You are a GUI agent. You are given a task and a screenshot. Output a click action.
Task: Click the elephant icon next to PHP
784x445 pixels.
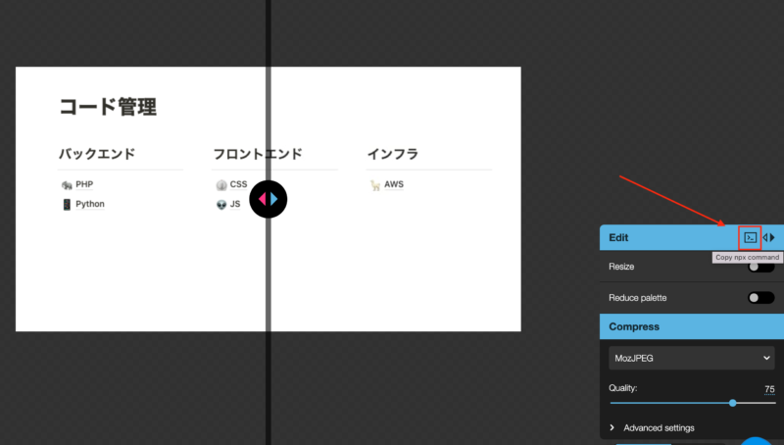(67, 185)
